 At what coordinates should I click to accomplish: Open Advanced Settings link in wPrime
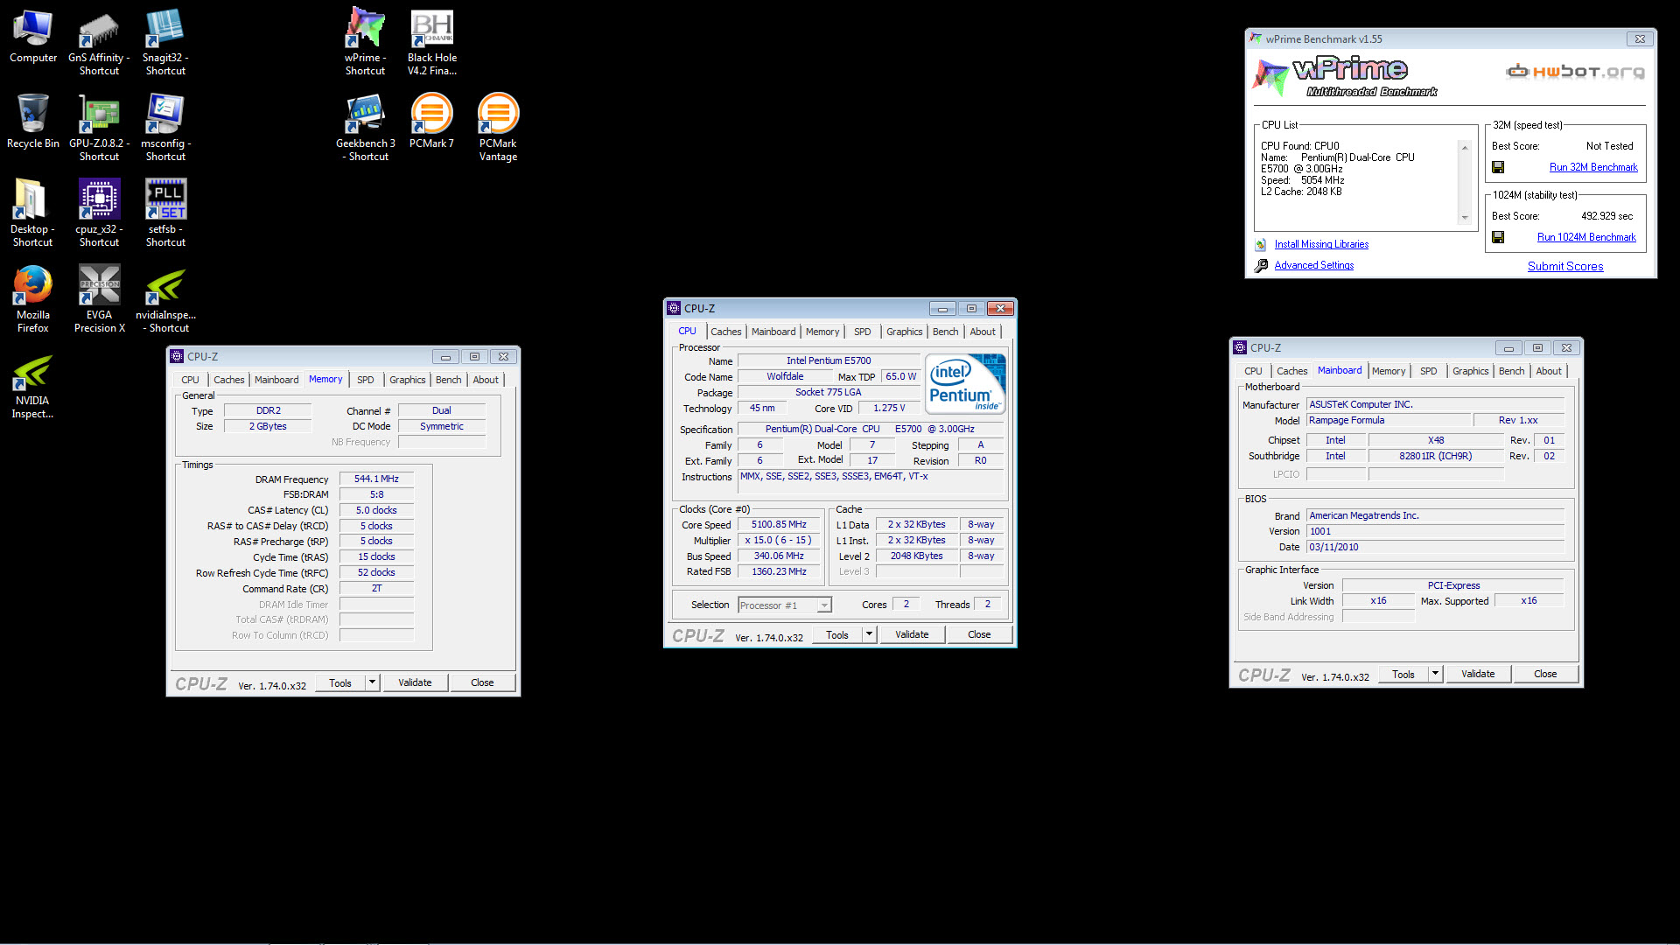point(1313,266)
